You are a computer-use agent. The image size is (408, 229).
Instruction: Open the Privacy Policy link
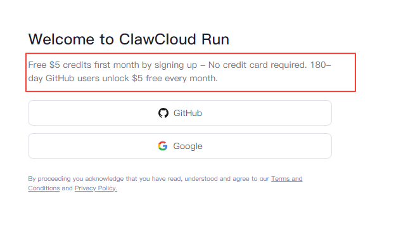pyautogui.click(x=96, y=188)
